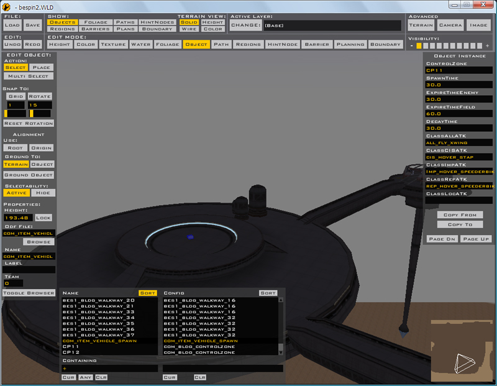497x386 pixels.
Task: Switch to Color edit mode
Action: coord(86,44)
